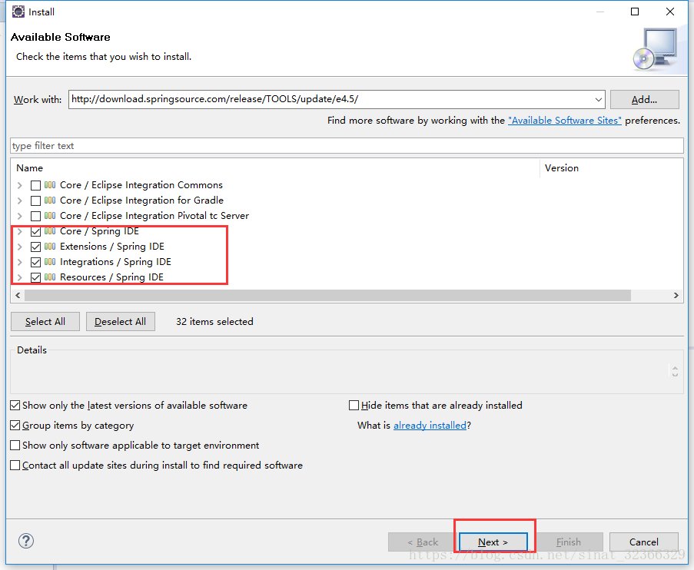Uncheck the Resources / Spring IDE checkbox

[x=36, y=277]
